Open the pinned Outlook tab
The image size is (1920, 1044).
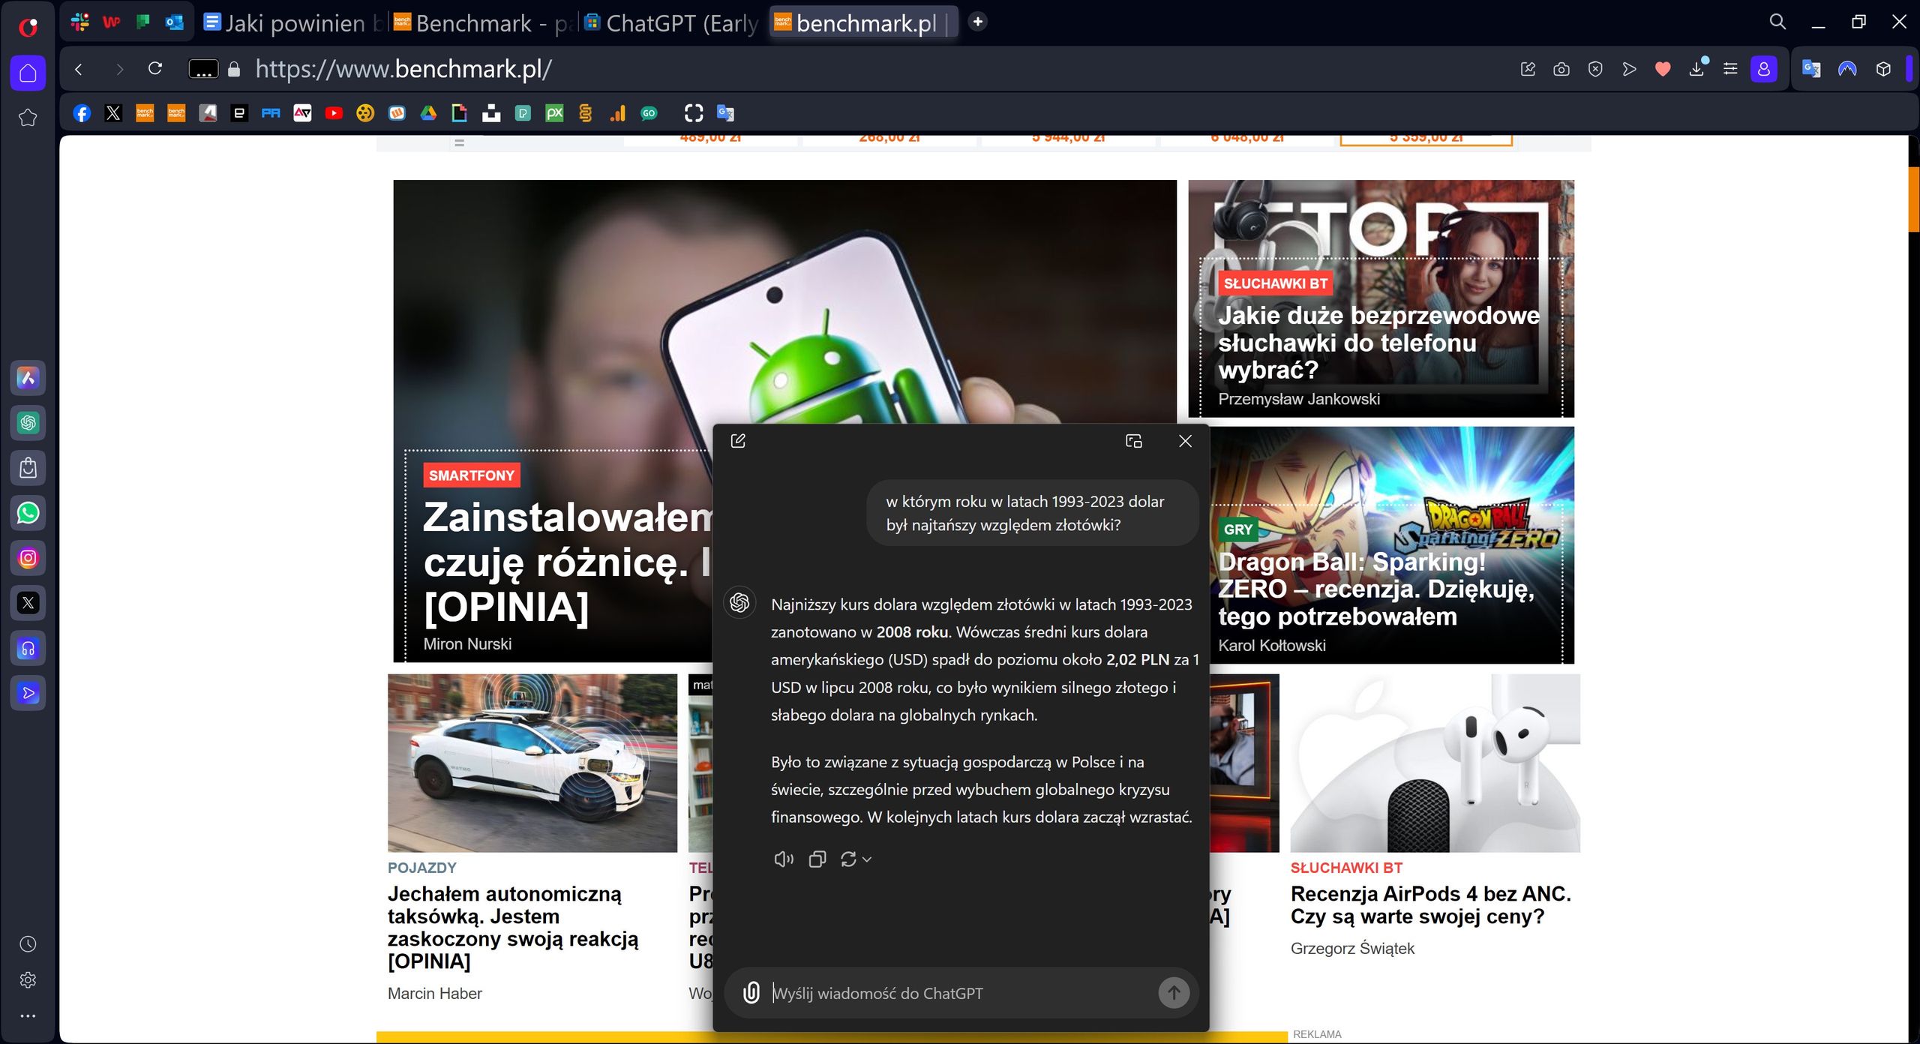pyautogui.click(x=174, y=22)
